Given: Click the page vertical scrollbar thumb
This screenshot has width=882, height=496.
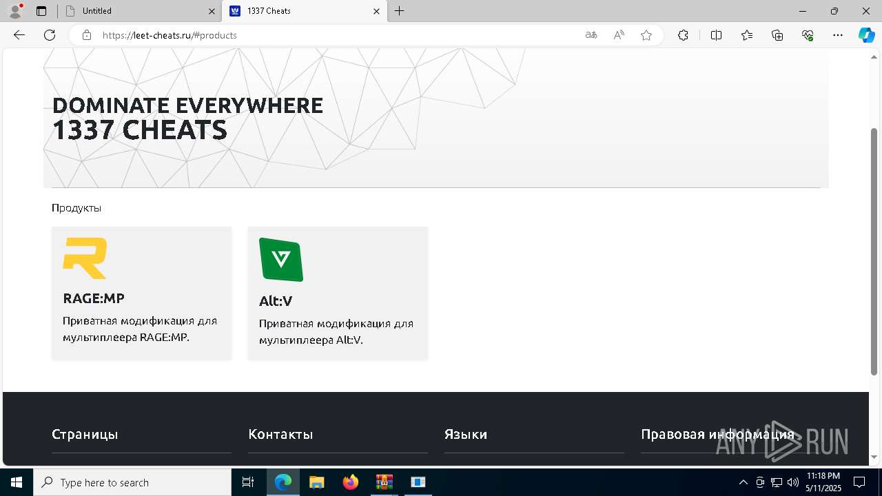Looking at the screenshot, I should pyautogui.click(x=874, y=251).
